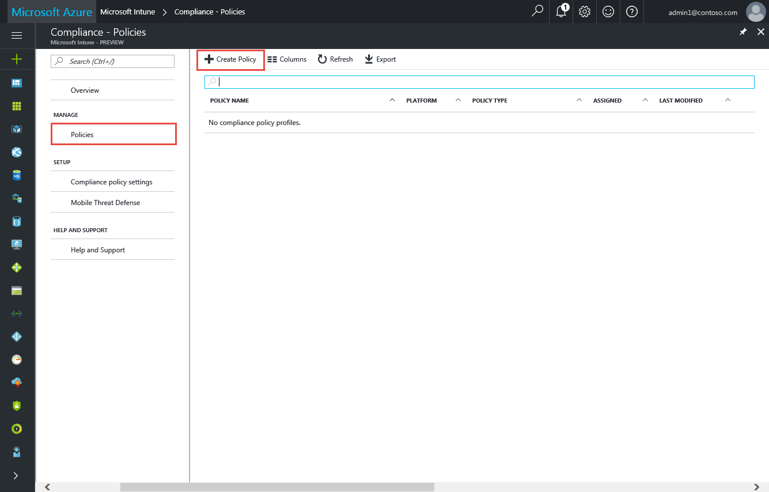769x492 pixels.
Task: Select Compliance policy settings in menu
Action: 112,182
